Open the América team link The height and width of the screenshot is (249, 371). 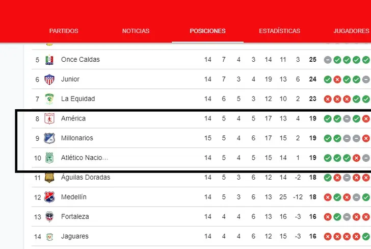click(x=73, y=118)
